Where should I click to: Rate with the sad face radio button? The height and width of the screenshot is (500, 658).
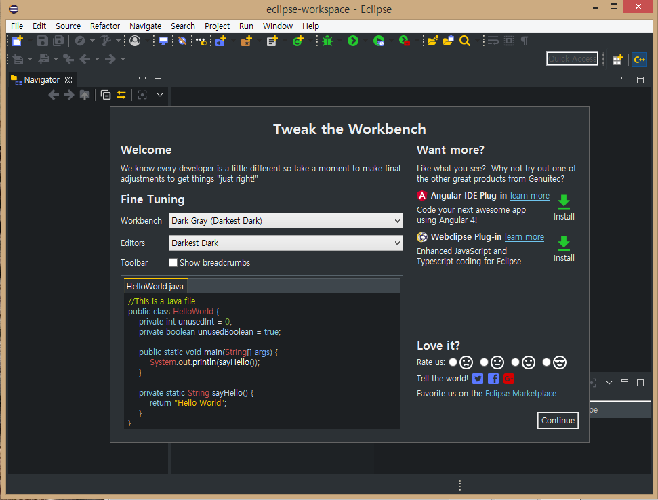[x=453, y=362]
